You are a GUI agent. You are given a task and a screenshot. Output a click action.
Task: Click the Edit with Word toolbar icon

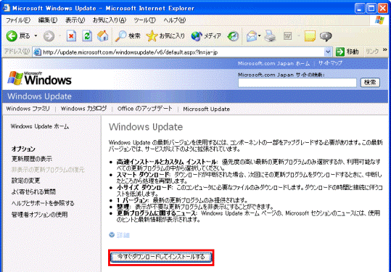(x=288, y=36)
